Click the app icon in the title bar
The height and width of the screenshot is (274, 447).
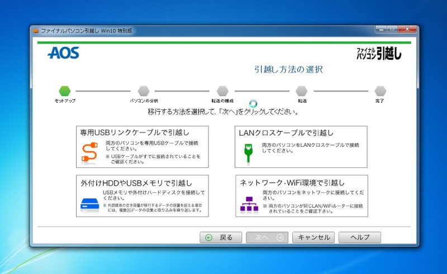coord(36,31)
